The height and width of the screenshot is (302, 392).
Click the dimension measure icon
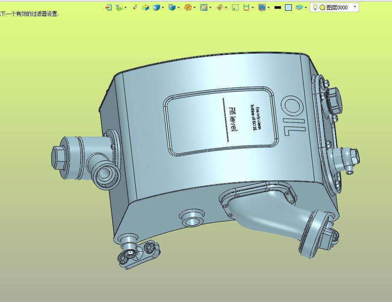click(x=246, y=8)
